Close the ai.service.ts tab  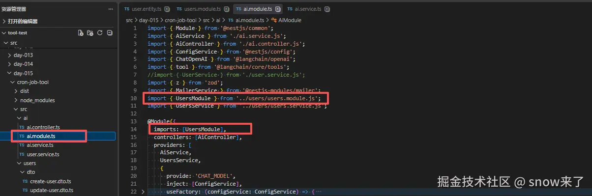click(x=327, y=9)
